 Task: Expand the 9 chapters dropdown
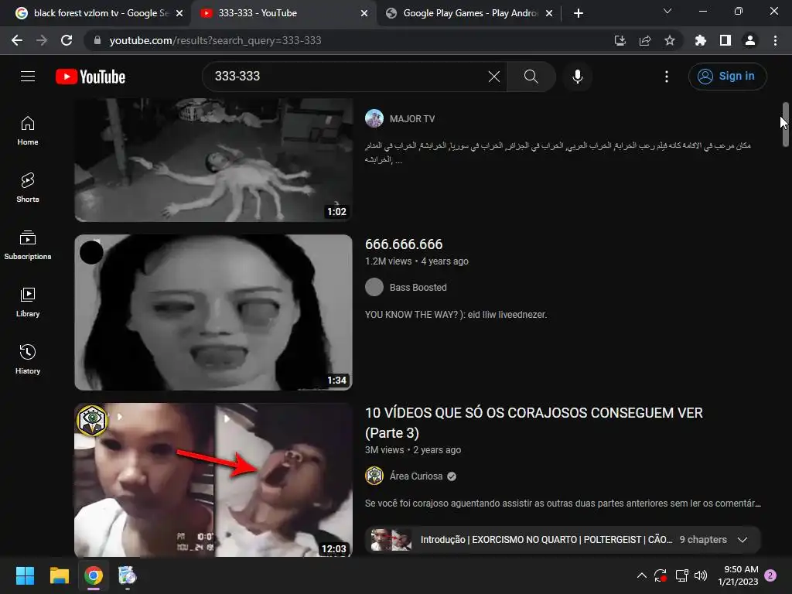[x=742, y=539]
